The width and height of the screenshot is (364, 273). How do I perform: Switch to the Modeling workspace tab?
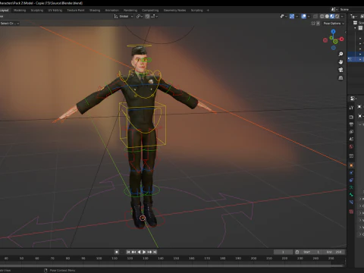20,11
